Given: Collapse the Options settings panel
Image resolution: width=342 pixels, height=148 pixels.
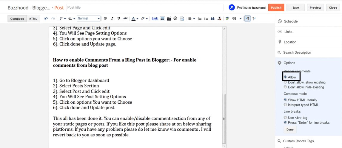Looking at the screenshot, I should [308, 63].
